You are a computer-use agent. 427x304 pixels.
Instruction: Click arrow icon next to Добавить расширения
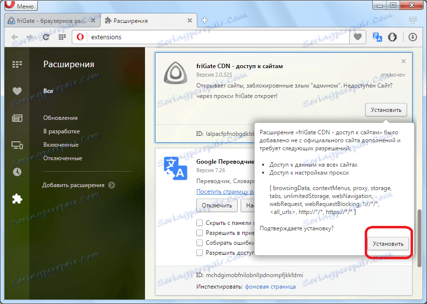[112, 185]
